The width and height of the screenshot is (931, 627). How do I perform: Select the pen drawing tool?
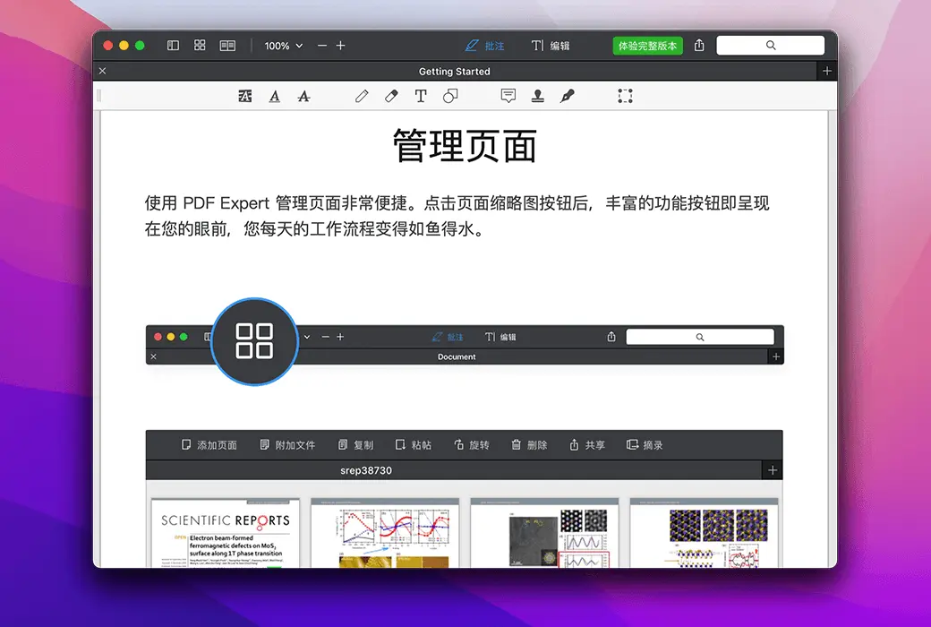click(x=362, y=96)
